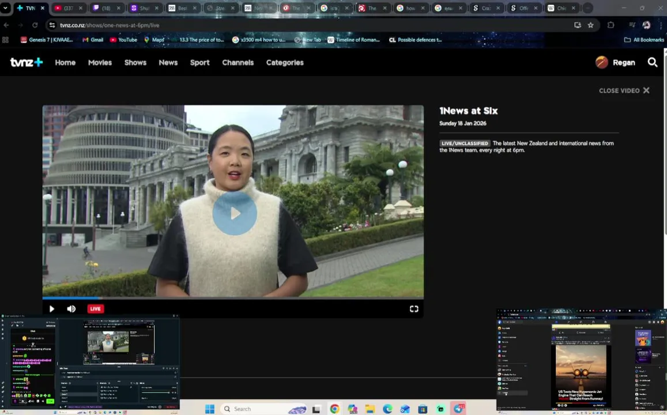Open the Chrome profile avatar in toolbar
The width and height of the screenshot is (667, 415).
point(646,25)
